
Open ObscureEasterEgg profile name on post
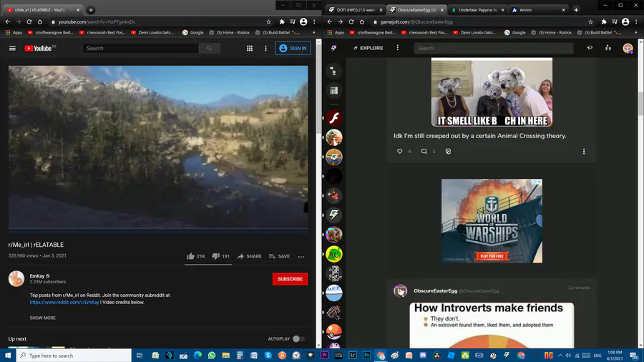coord(435,290)
